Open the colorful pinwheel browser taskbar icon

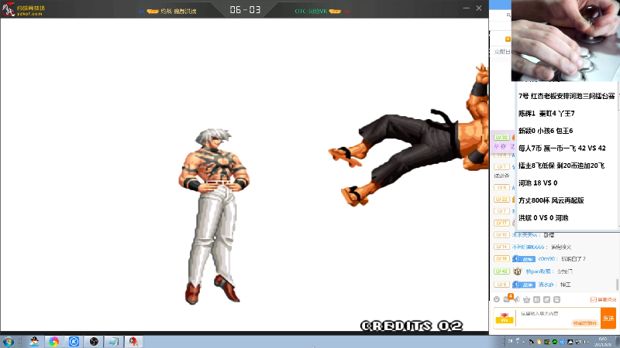(53, 341)
